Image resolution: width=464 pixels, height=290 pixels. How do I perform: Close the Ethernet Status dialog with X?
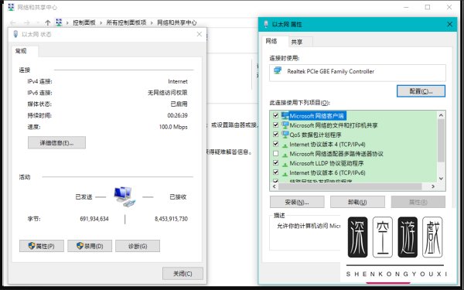[x=200, y=34]
